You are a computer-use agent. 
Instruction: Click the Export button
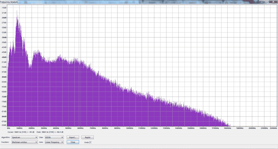click(x=73, y=138)
